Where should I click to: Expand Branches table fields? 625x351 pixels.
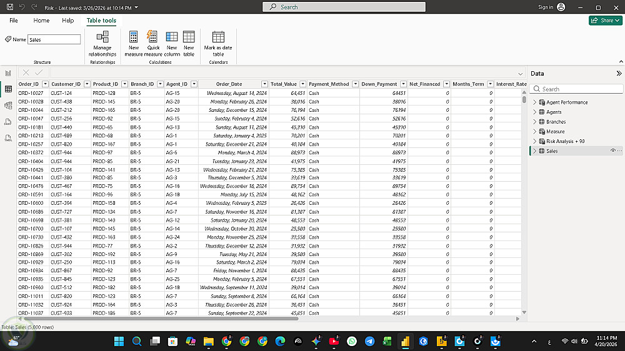pyautogui.click(x=535, y=122)
